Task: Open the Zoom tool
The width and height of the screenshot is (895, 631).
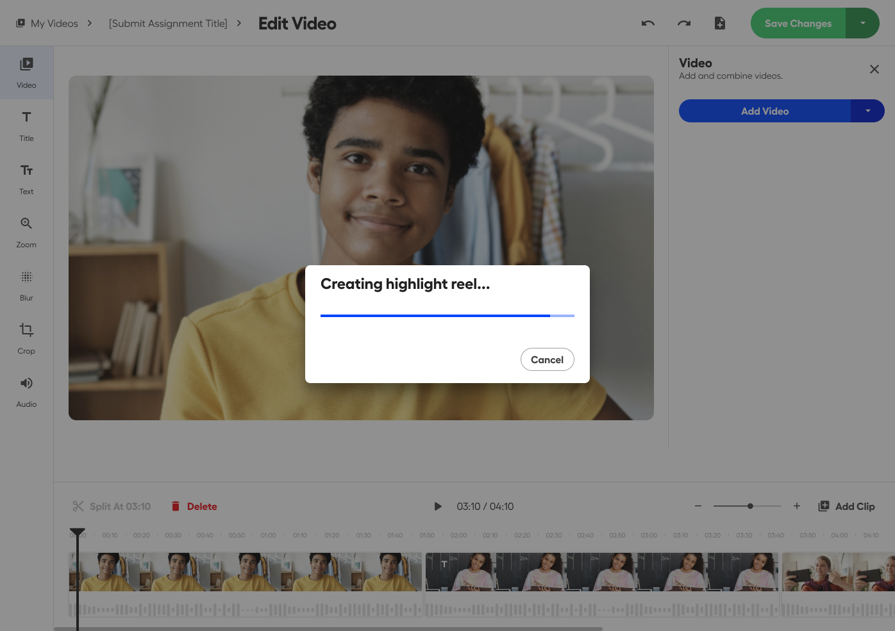Action: click(x=26, y=232)
